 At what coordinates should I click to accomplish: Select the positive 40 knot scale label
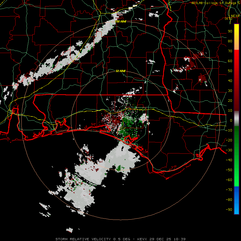click(x=230, y=81)
